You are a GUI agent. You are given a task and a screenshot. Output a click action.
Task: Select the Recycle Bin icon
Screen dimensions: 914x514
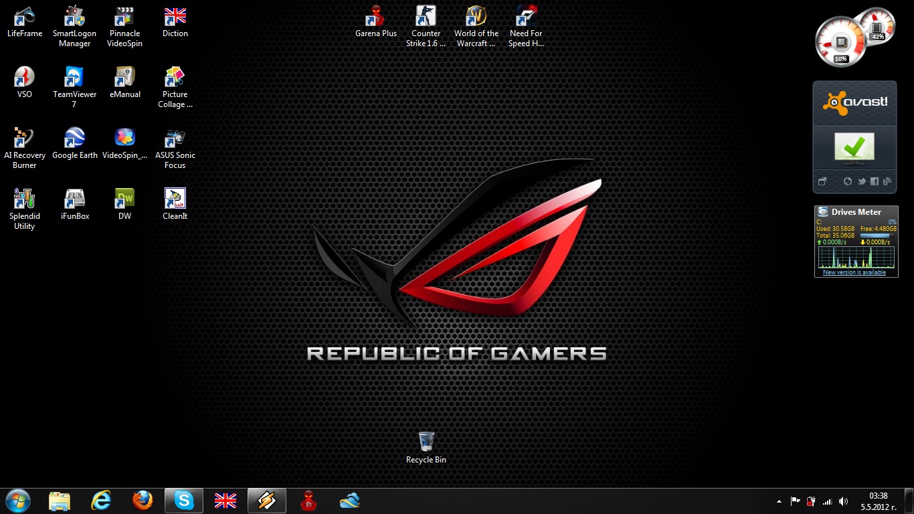426,448
